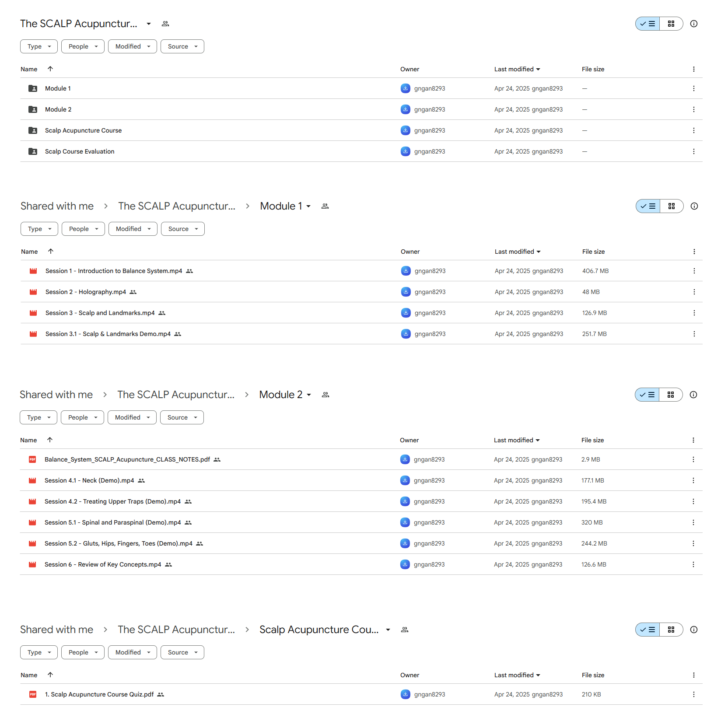Viewport: 721px width, 728px height.
Task: Open more actions for 1. Scalp Acupuncture Course Quiz.pdf
Action: coord(693,694)
